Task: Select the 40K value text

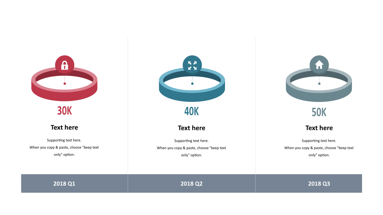Action: (x=192, y=111)
